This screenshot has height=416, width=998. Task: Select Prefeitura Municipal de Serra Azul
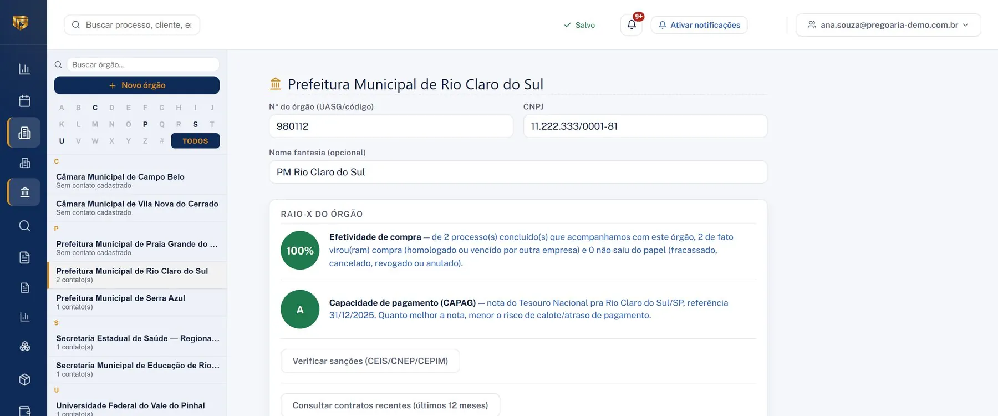(137, 302)
